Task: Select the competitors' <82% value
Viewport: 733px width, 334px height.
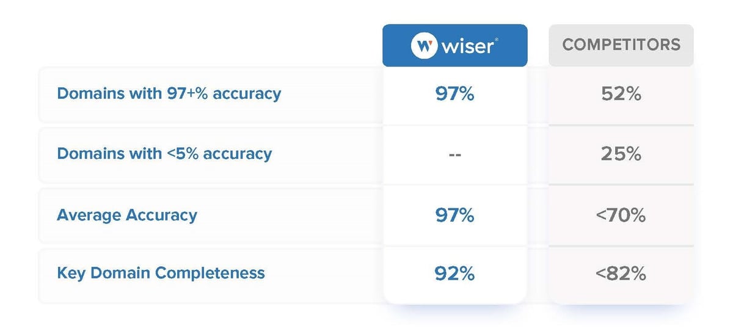Action: (621, 274)
